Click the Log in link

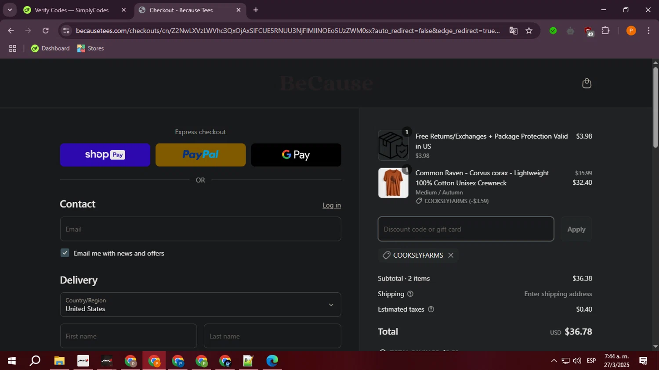tap(332, 205)
